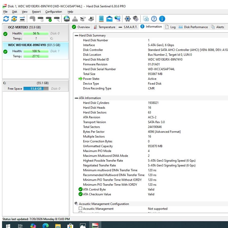Select the WDC WD10EJRX-89N74Y0 disk entry
Viewport: 228px width, 228px height.
pyautogui.click(x=35, y=51)
